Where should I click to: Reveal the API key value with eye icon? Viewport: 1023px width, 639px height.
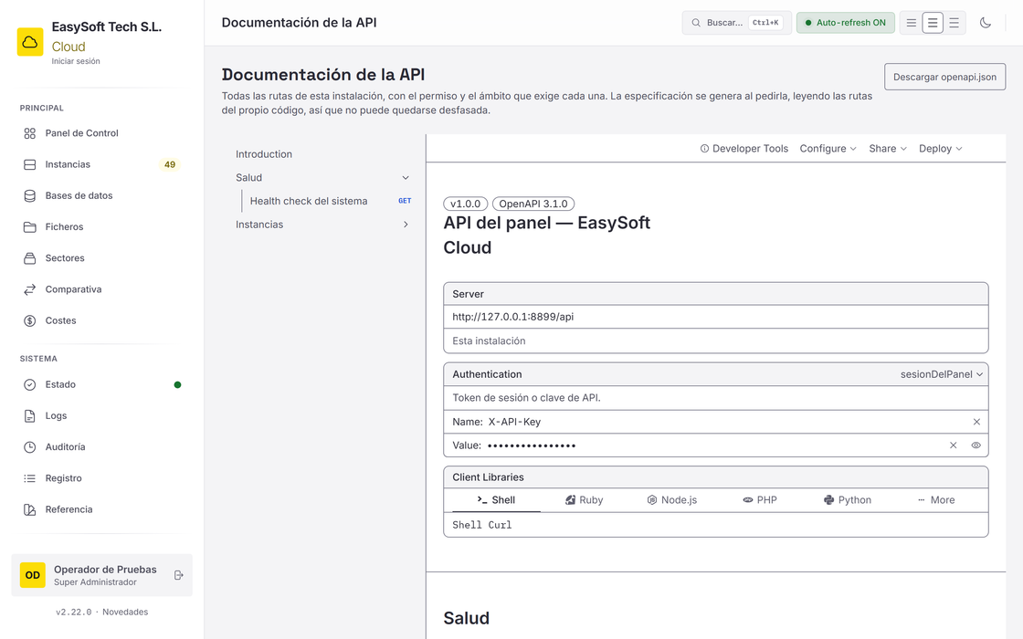point(976,445)
